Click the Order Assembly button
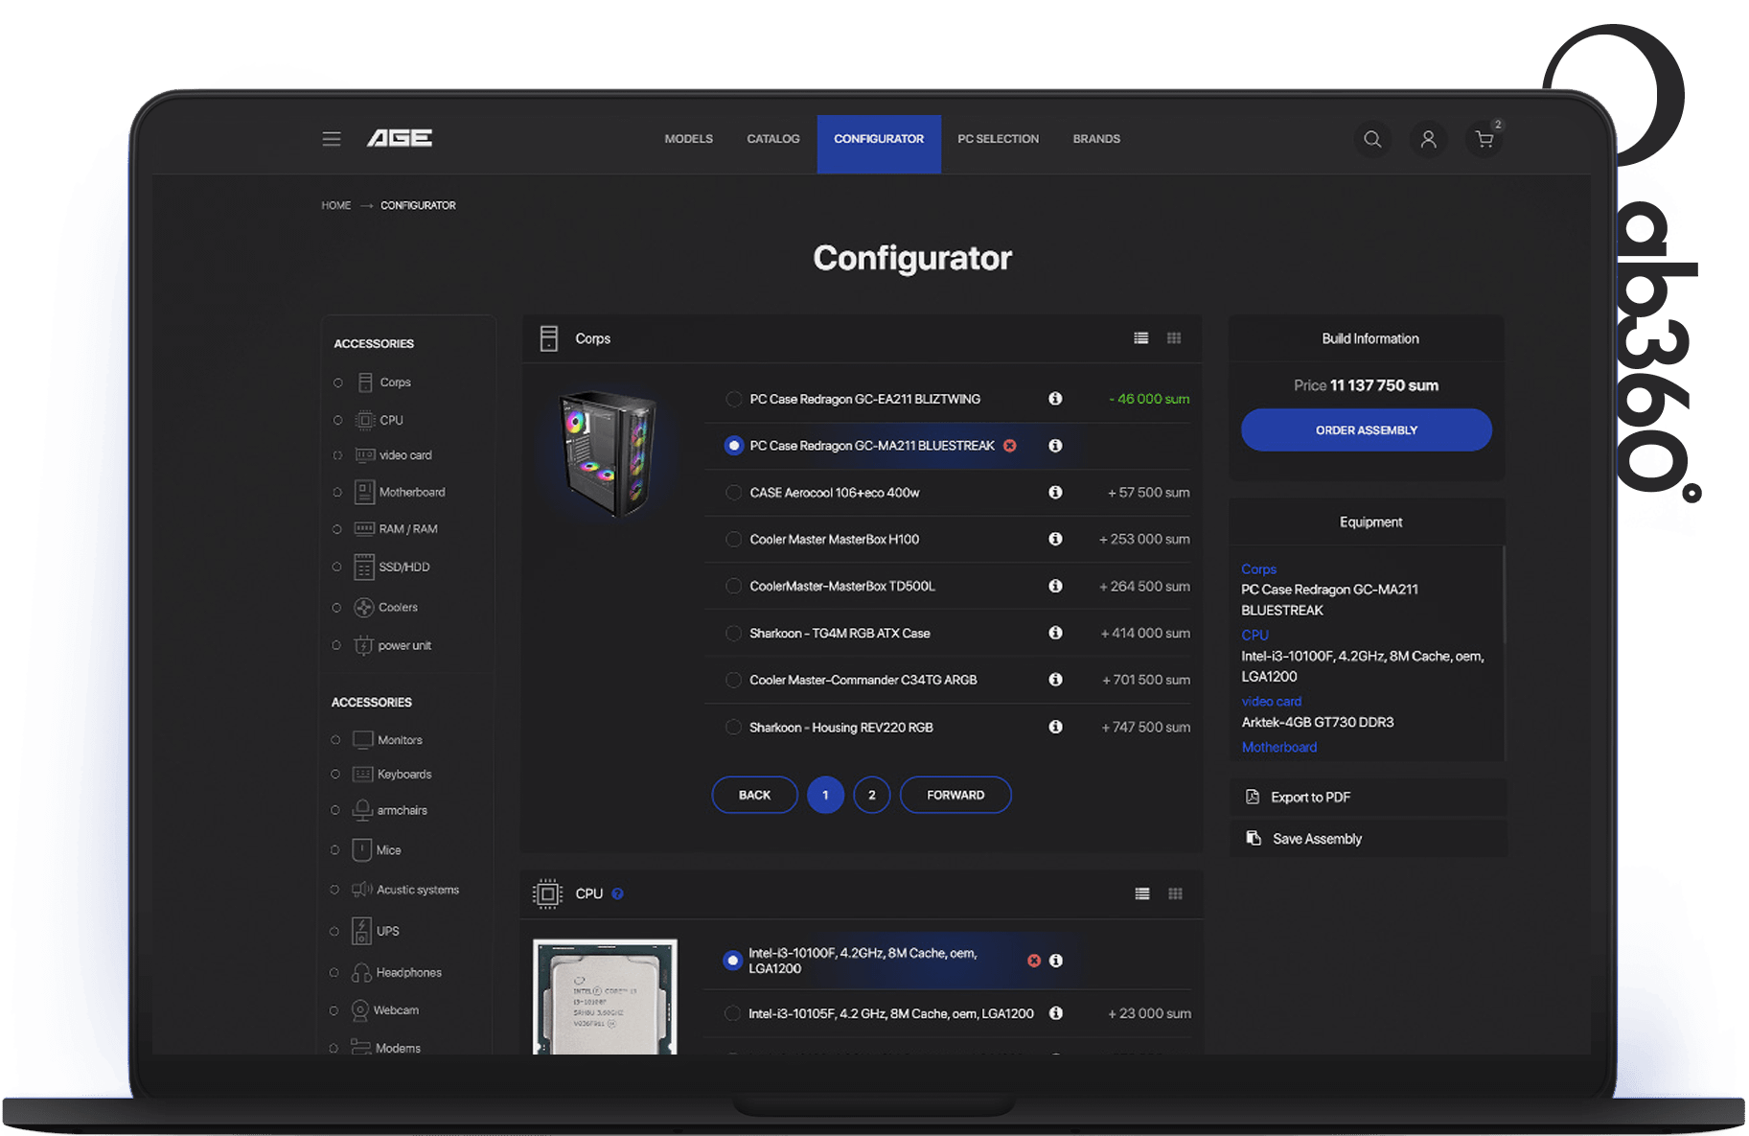 pos(1366,430)
